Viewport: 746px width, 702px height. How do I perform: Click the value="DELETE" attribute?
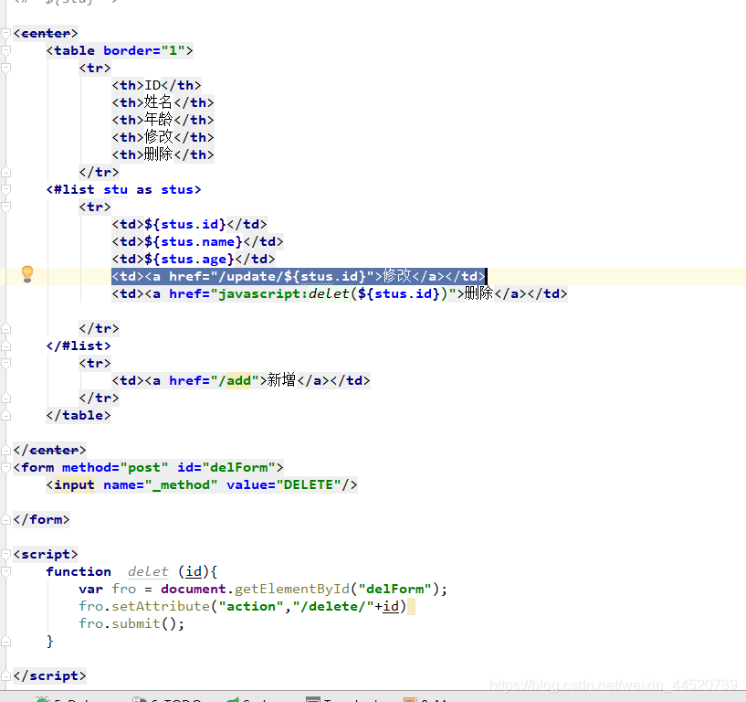(x=284, y=484)
